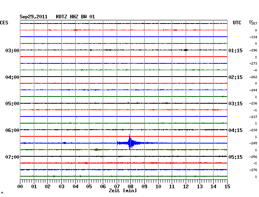The width and height of the screenshot is (259, 197).
Task: Click the DC offset value -276
Action: [253, 170]
